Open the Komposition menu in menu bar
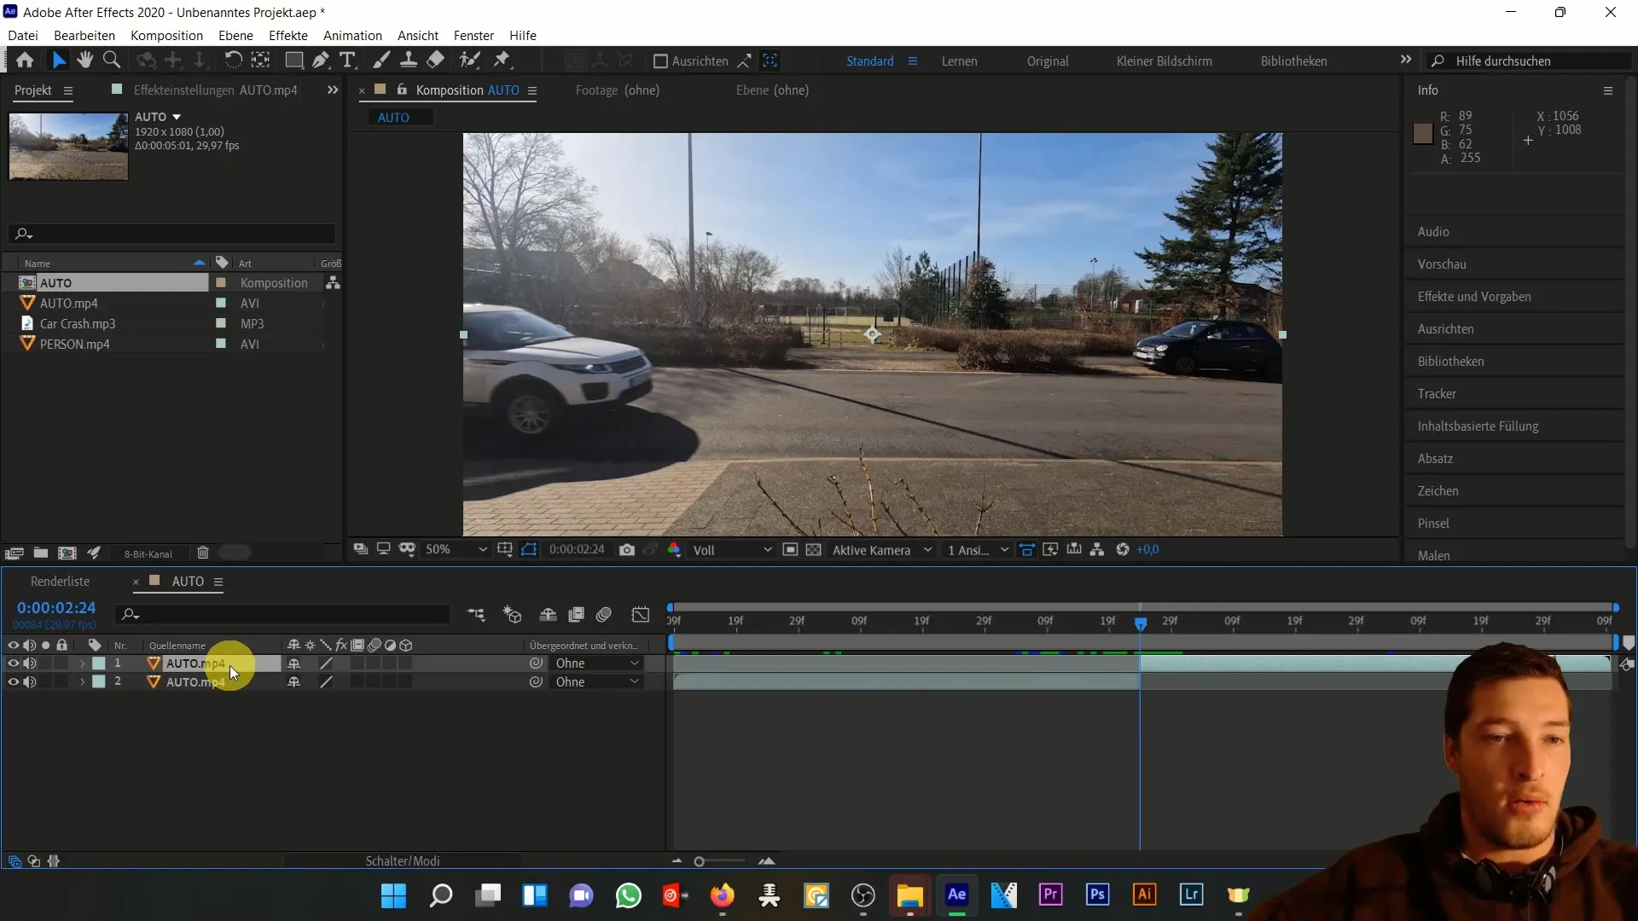The image size is (1638, 921). (x=166, y=35)
